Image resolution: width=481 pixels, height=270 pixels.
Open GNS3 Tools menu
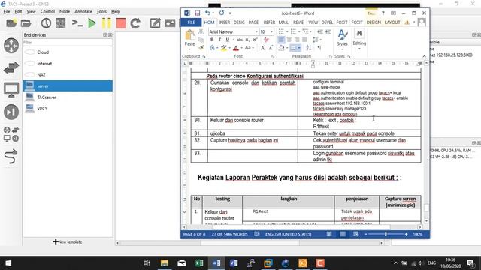[101, 12]
